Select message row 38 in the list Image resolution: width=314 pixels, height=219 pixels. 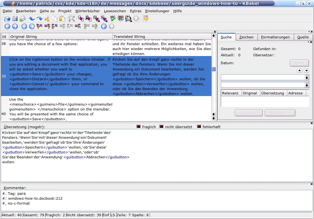pos(106,48)
